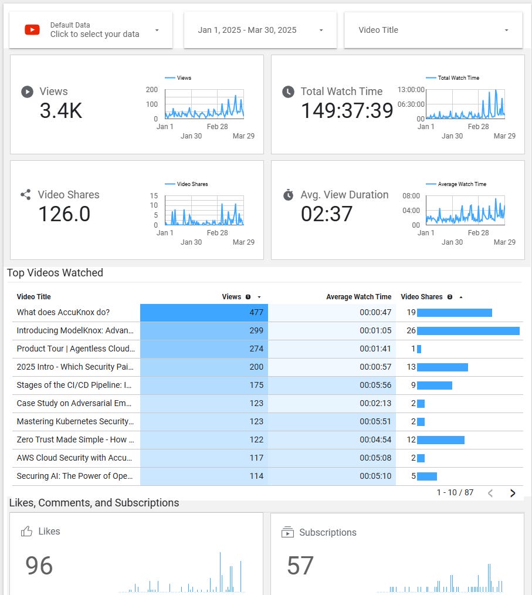Go to next page of videos table
Image resolution: width=532 pixels, height=595 pixels.
pos(513,493)
